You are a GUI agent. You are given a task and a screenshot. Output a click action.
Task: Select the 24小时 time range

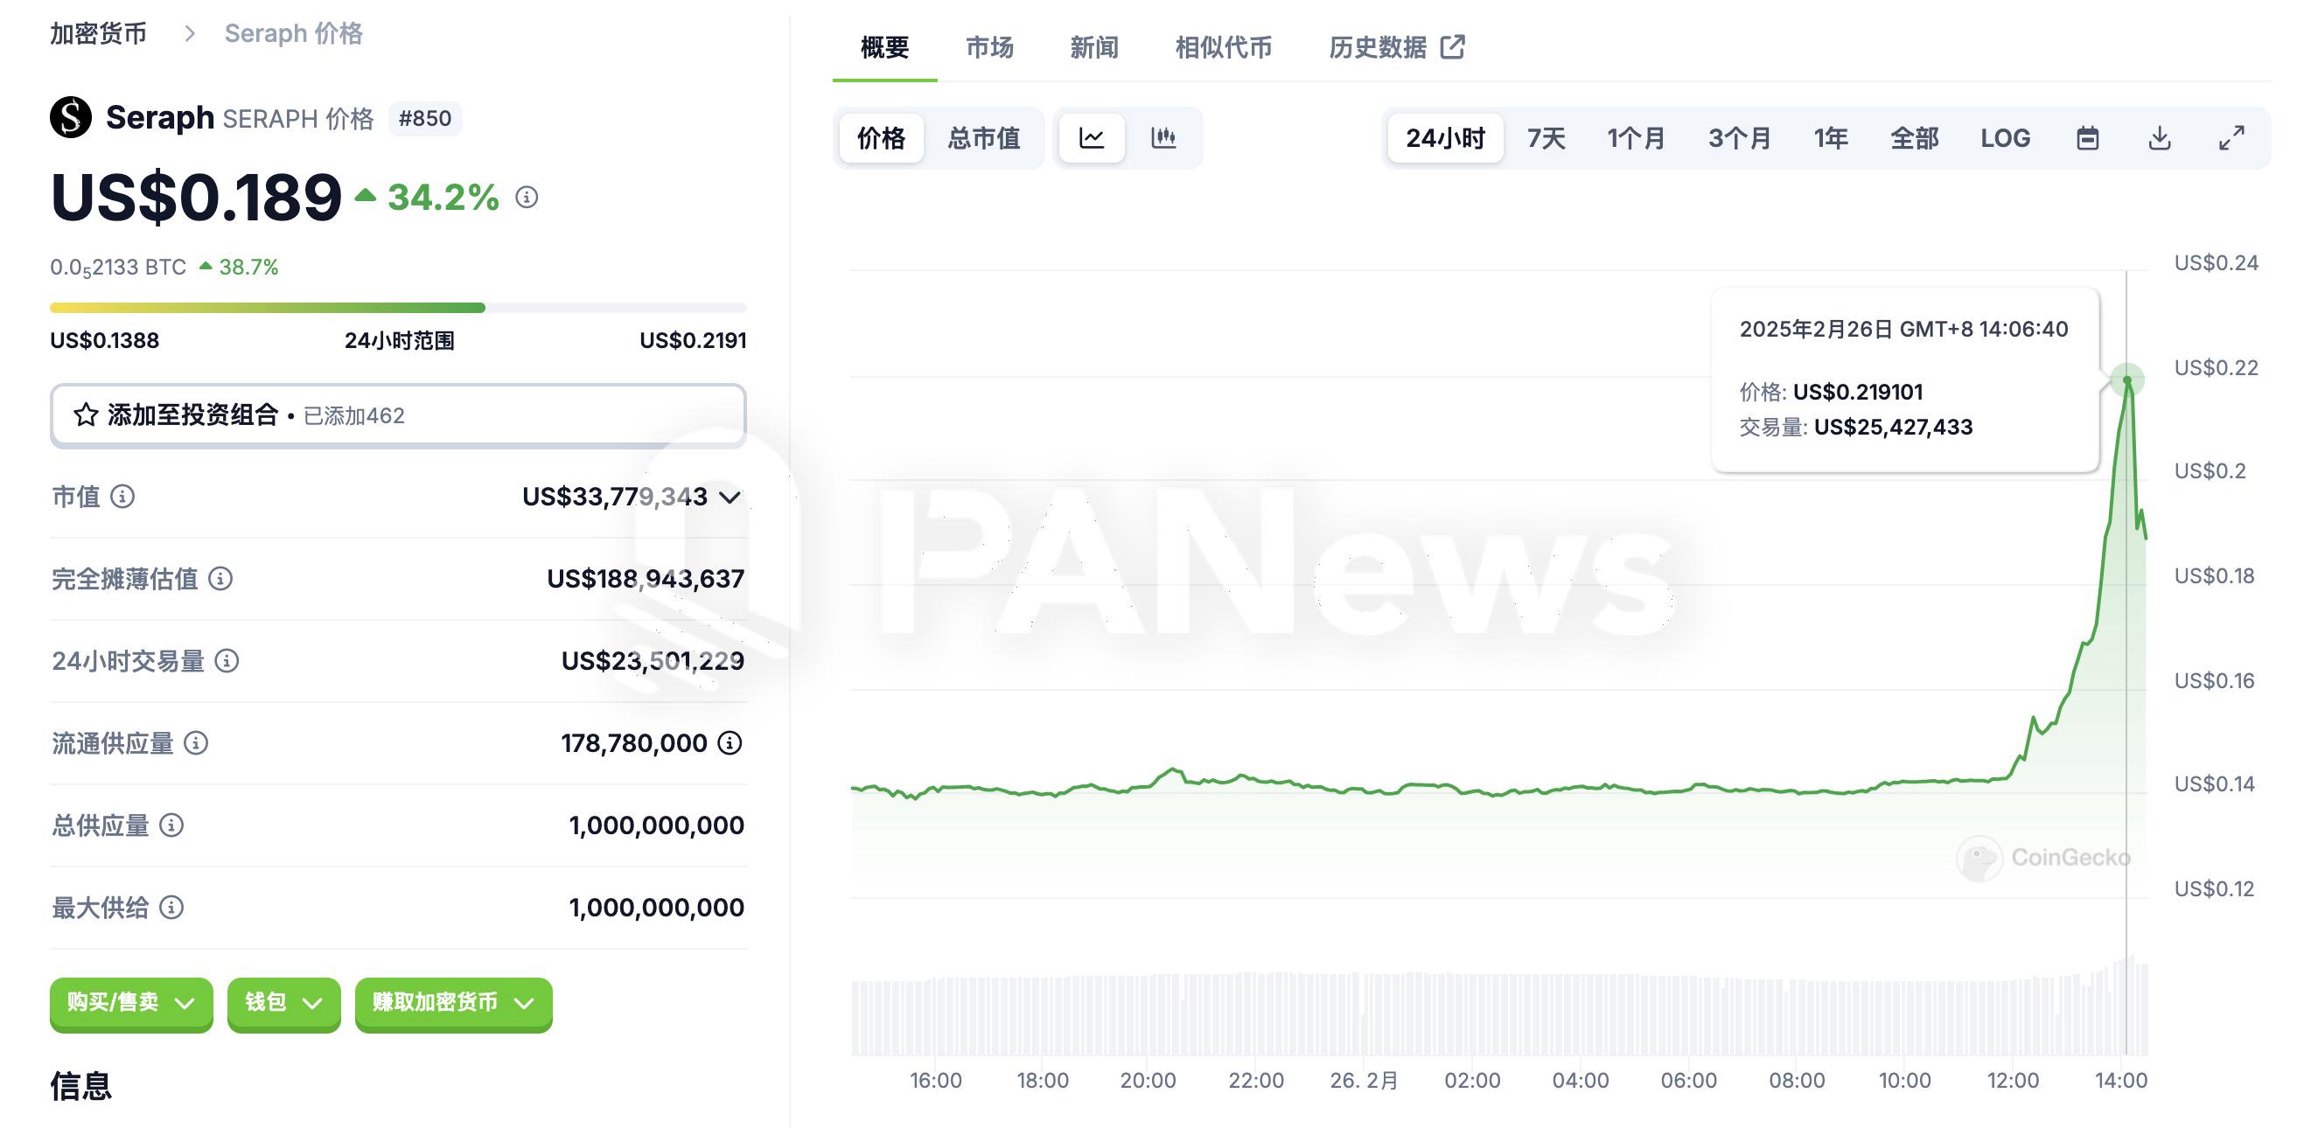(x=1445, y=138)
